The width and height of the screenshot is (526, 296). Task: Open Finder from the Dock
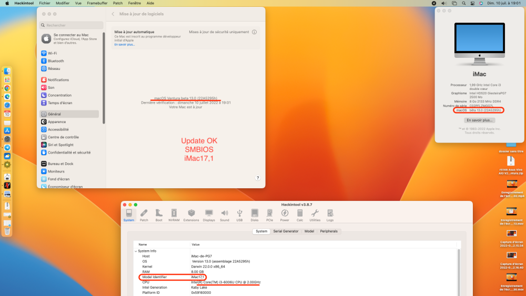pyautogui.click(x=7, y=71)
